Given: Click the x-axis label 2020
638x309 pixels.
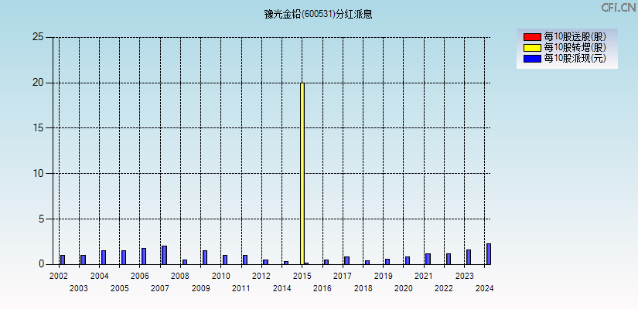Looking at the screenshot, I should pos(403,289).
